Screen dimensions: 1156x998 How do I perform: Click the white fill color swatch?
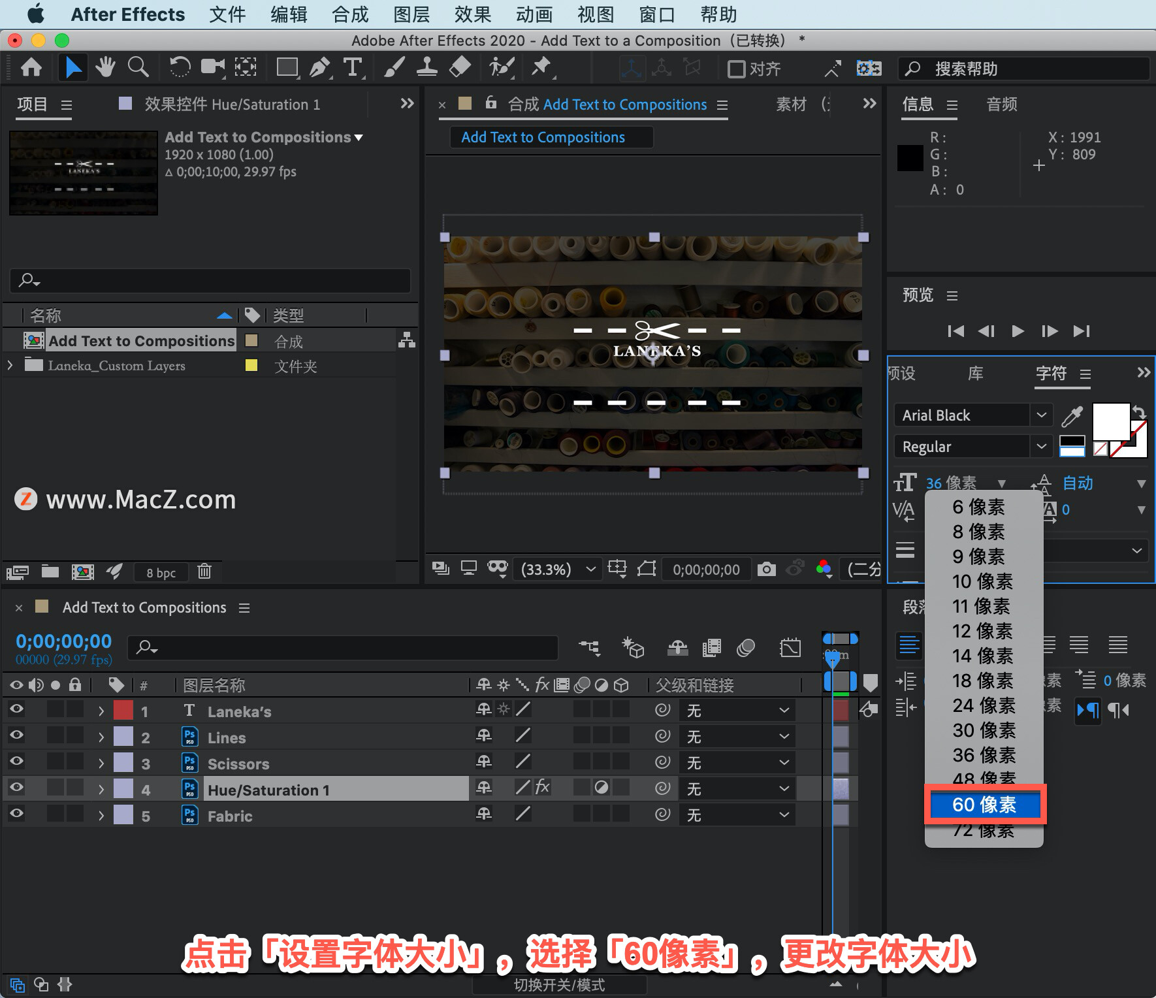point(1111,422)
